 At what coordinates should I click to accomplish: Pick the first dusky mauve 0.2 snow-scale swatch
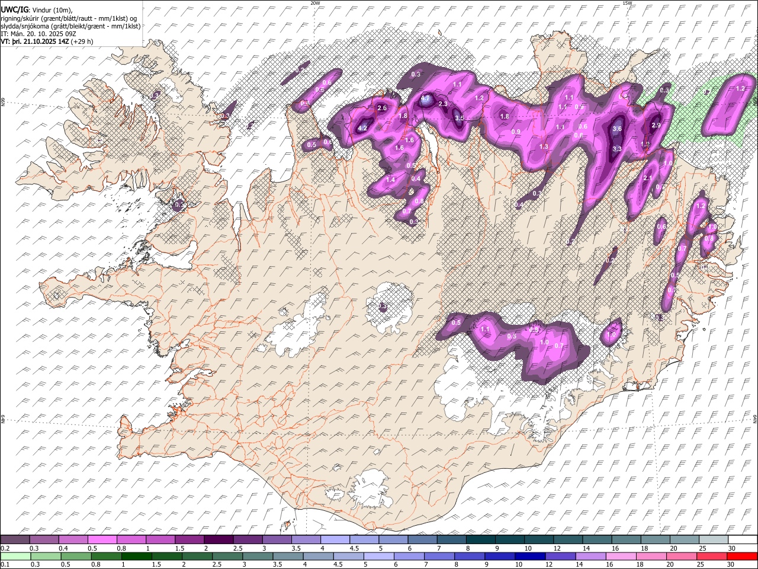tap(15, 540)
